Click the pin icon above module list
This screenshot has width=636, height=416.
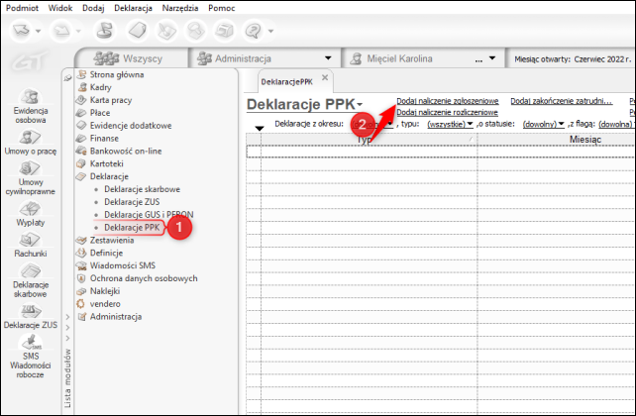pyautogui.click(x=67, y=78)
